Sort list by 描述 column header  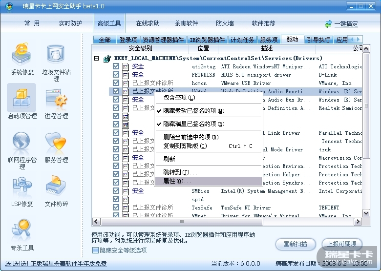point(267,48)
